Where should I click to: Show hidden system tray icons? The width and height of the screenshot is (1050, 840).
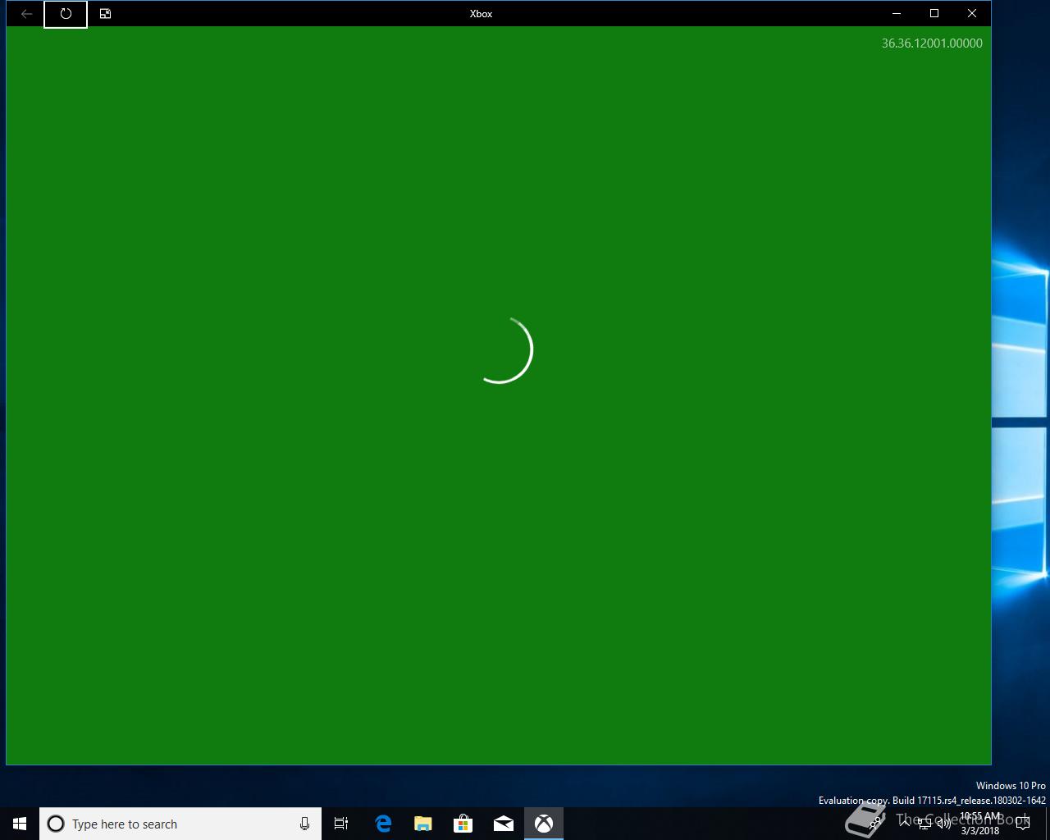tap(905, 824)
